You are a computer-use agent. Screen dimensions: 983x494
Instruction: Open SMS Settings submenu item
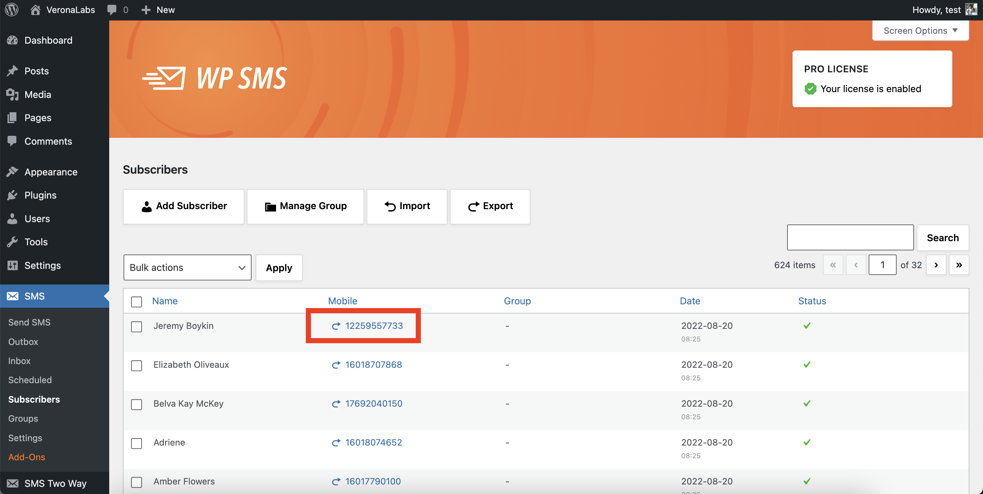coord(25,438)
